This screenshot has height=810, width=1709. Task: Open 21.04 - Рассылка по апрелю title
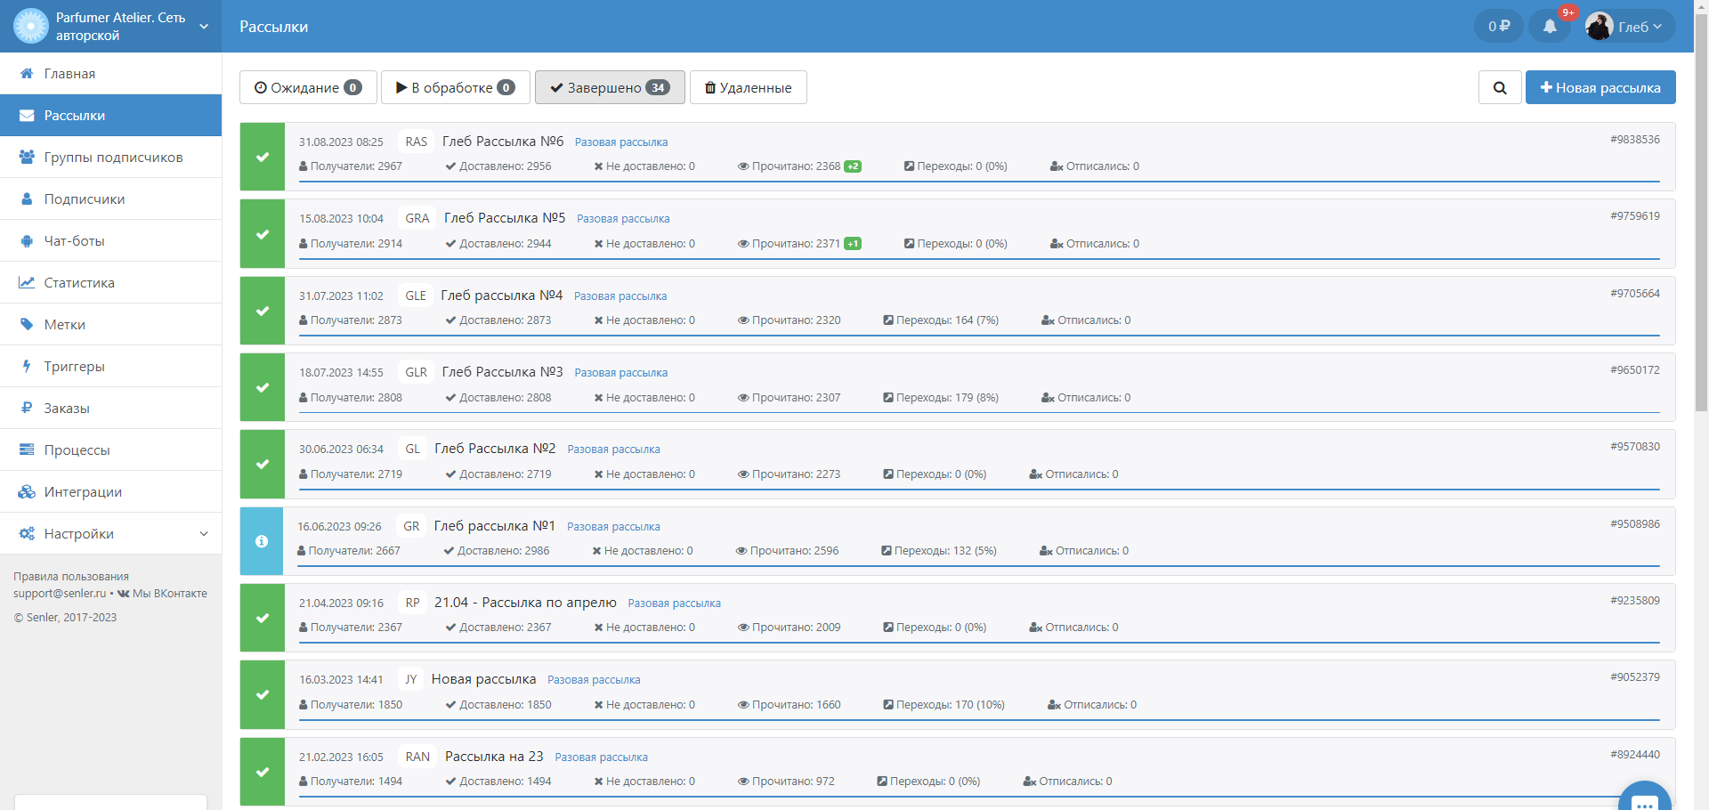point(525,603)
